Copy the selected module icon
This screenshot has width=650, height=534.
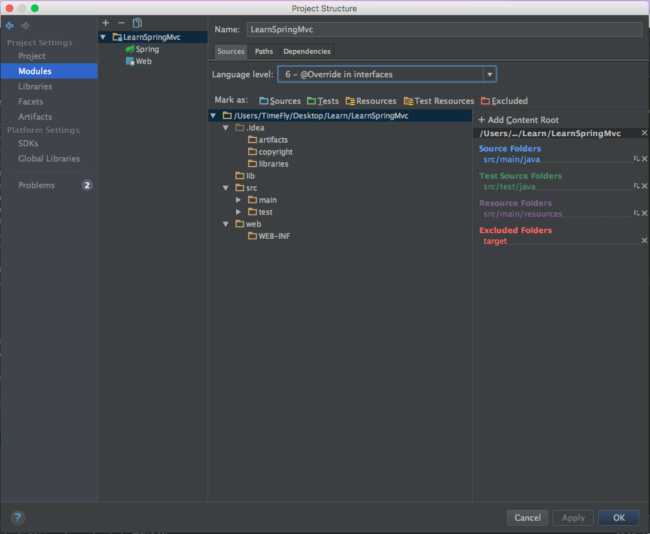(137, 23)
